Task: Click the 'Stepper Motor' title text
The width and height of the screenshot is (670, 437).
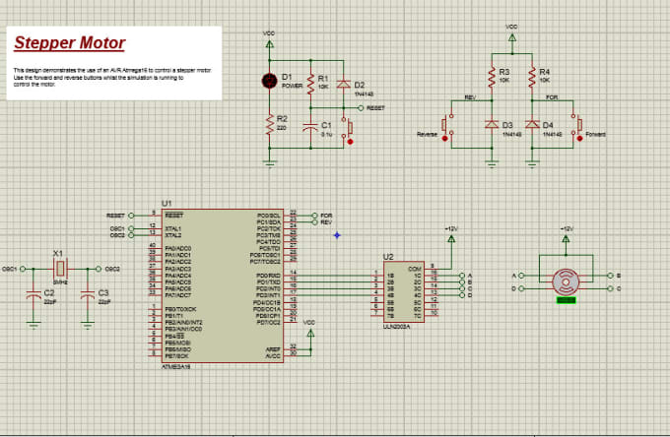Action: click(70, 42)
